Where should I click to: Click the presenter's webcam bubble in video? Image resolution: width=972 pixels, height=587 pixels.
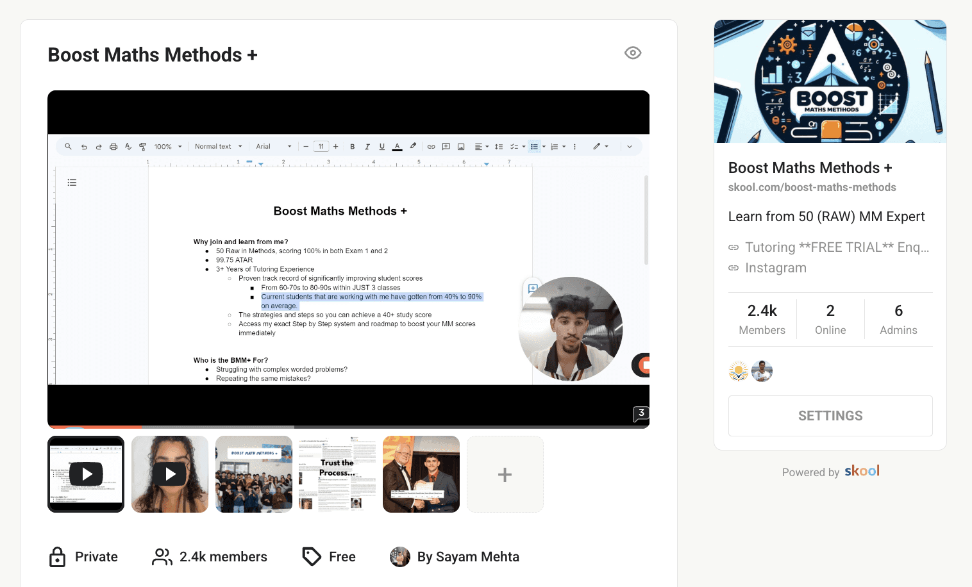(x=570, y=329)
